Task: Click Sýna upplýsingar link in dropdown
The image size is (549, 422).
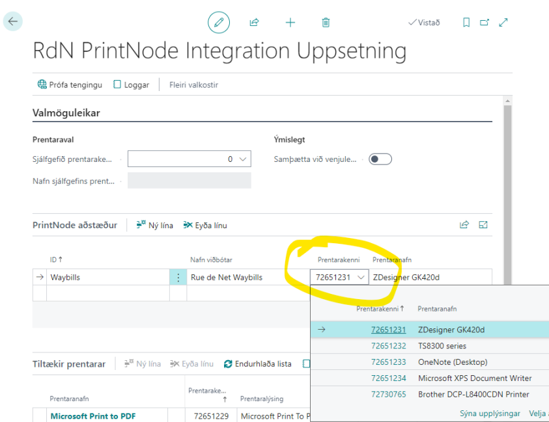Action: (490, 414)
